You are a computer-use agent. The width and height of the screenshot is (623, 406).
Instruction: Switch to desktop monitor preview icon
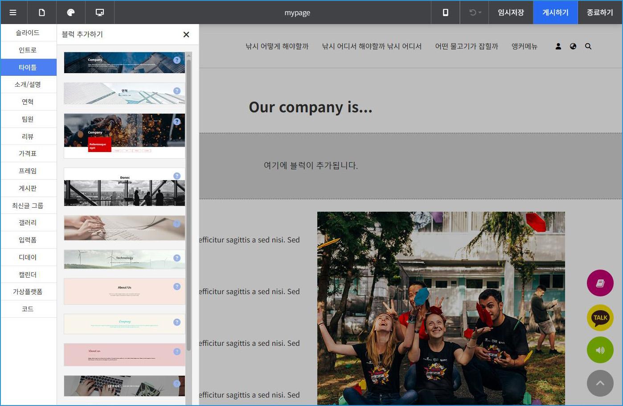tap(100, 12)
